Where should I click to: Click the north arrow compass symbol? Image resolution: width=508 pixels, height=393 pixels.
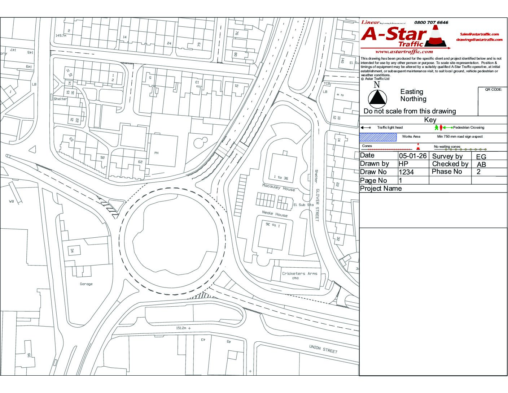pyautogui.click(x=377, y=98)
